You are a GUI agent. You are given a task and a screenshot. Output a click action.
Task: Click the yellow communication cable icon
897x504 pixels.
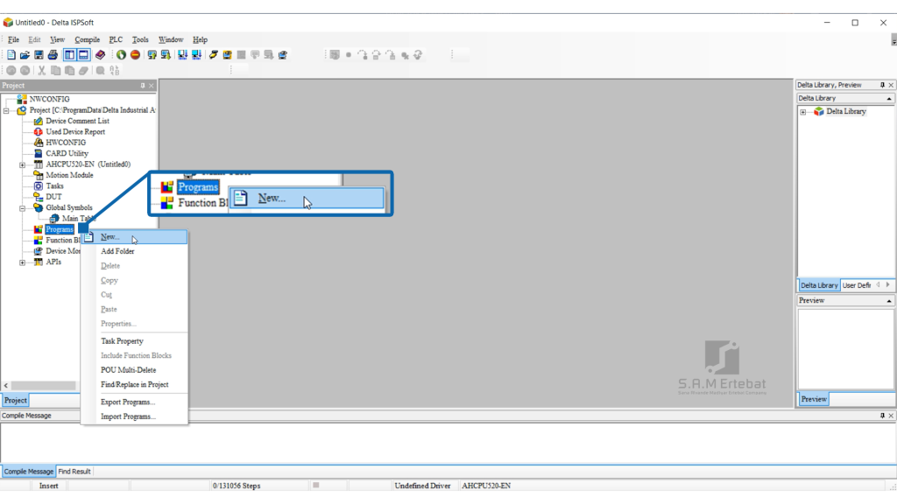click(214, 55)
